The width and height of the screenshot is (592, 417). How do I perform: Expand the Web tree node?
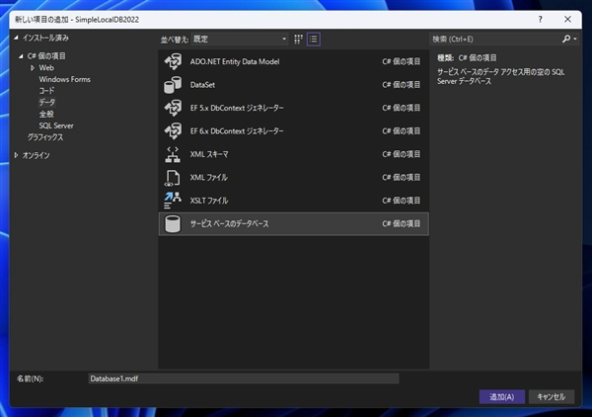[33, 68]
